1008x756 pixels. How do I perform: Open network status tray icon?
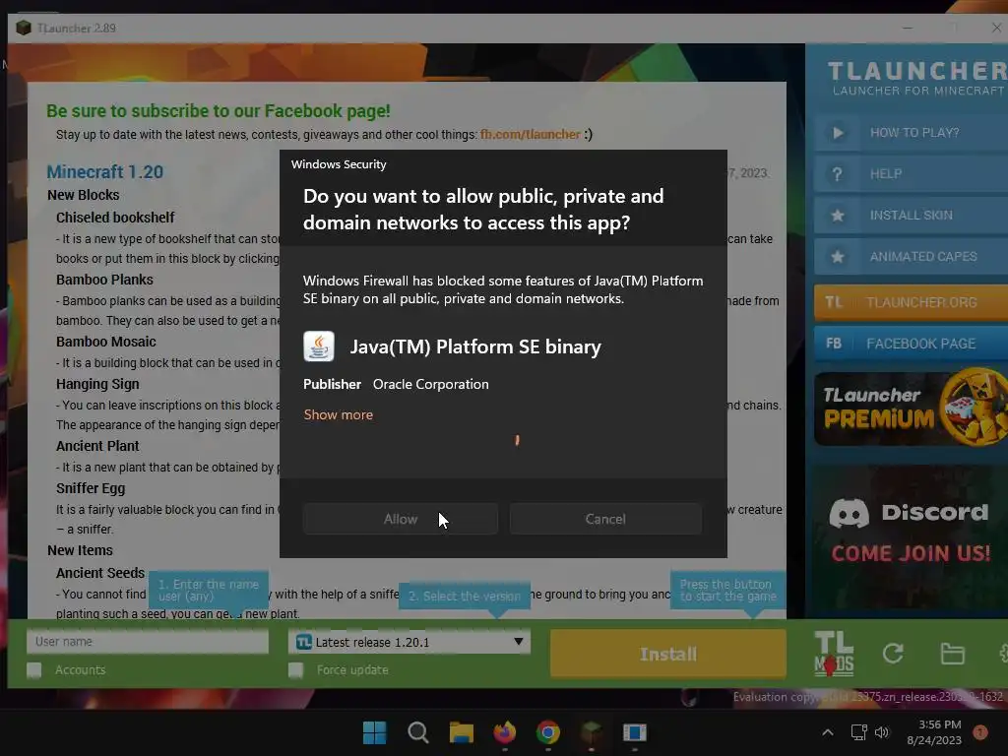coord(858,732)
